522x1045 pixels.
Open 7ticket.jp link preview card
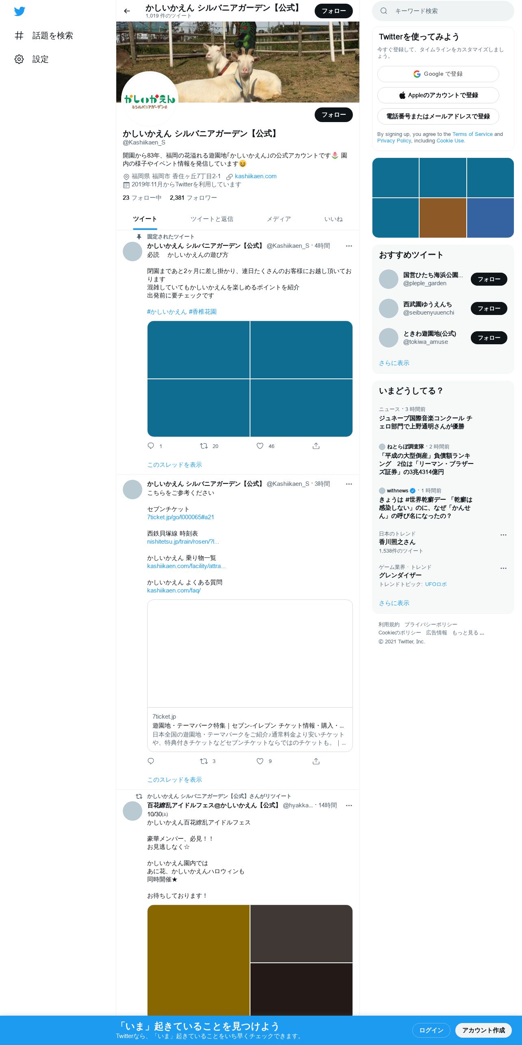point(250,676)
